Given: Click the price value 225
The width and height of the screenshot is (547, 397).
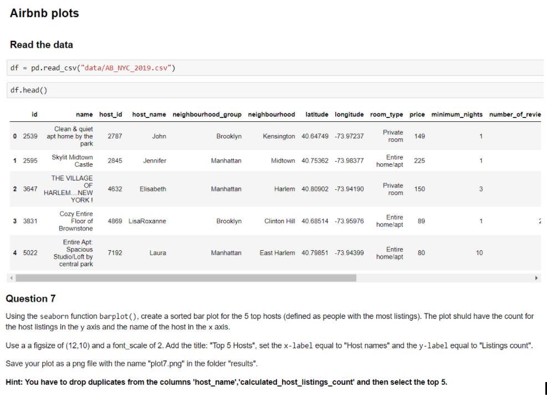Looking at the screenshot, I should pyautogui.click(x=420, y=161).
